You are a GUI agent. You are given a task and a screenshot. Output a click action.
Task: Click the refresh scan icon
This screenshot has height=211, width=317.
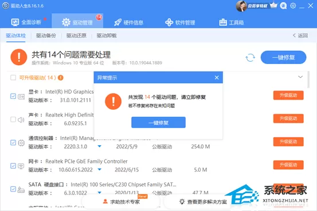coord(250,58)
